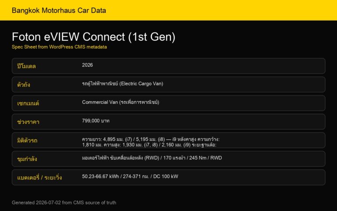Select the Electric Cargo Van body type value
The width and height of the screenshot is (337, 211).
tap(122, 84)
